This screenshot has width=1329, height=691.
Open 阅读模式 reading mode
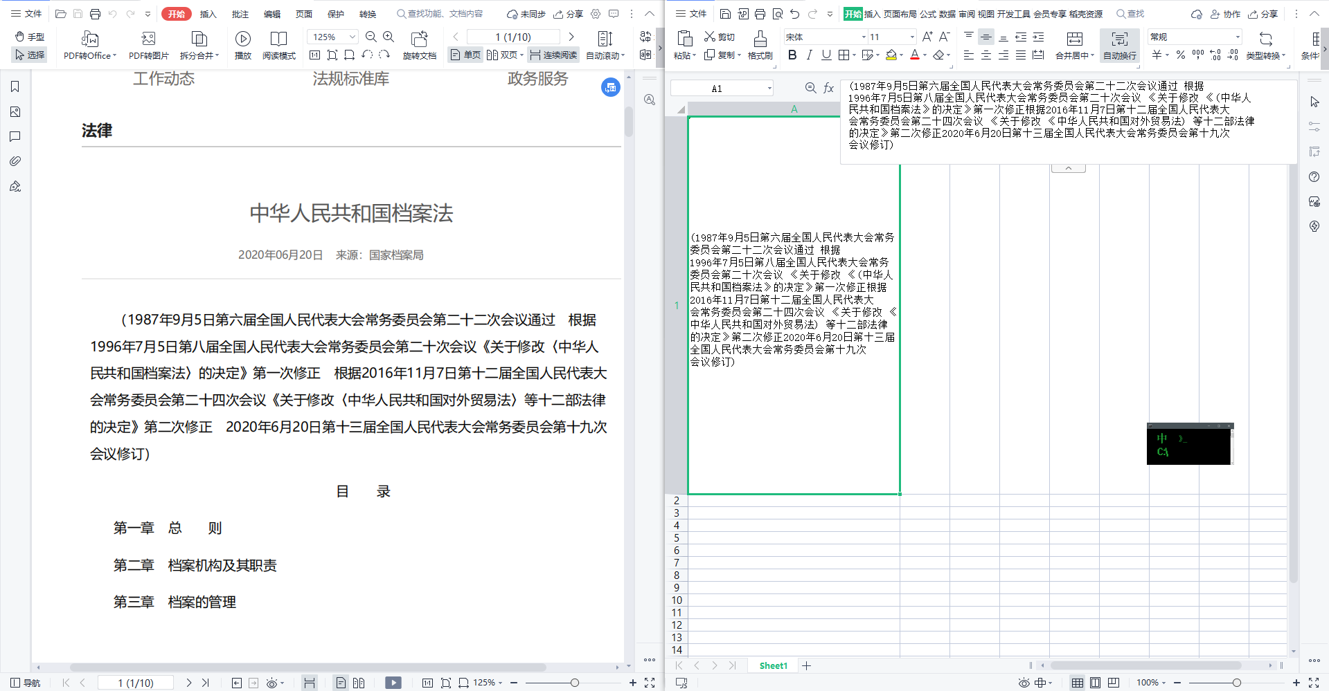[278, 39]
